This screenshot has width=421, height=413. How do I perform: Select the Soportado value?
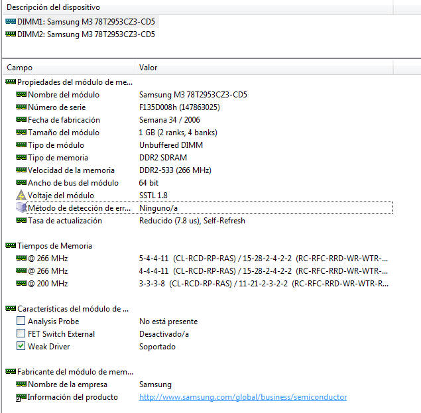click(157, 347)
